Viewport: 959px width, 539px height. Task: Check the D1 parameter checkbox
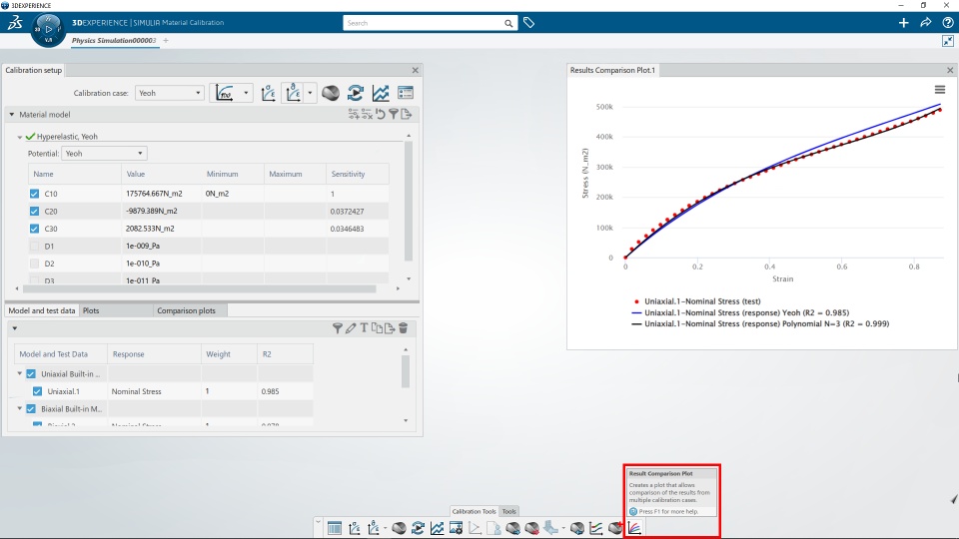coord(34,247)
